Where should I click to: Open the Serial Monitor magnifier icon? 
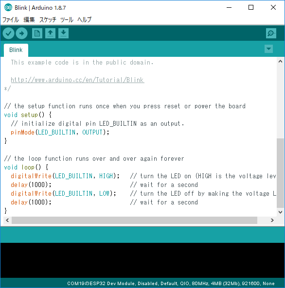point(271,33)
